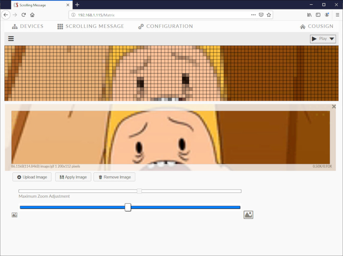
Task: Click the Remove Image button
Action: [114, 177]
